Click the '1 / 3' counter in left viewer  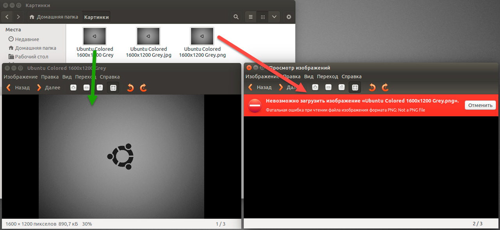[221, 224]
